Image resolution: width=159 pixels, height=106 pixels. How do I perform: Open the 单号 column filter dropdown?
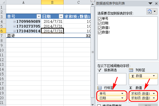39,16
